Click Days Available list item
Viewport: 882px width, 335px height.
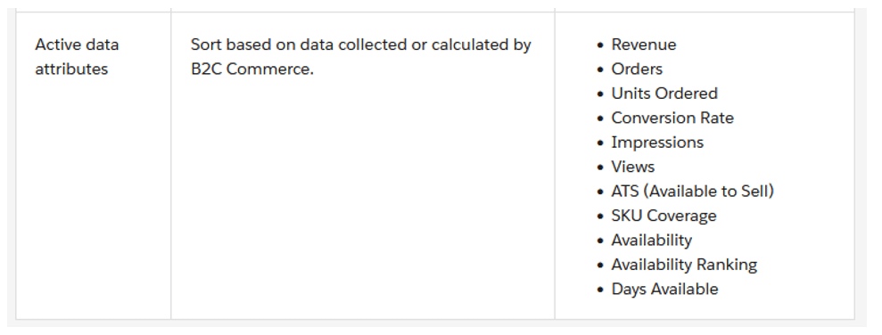click(x=664, y=289)
